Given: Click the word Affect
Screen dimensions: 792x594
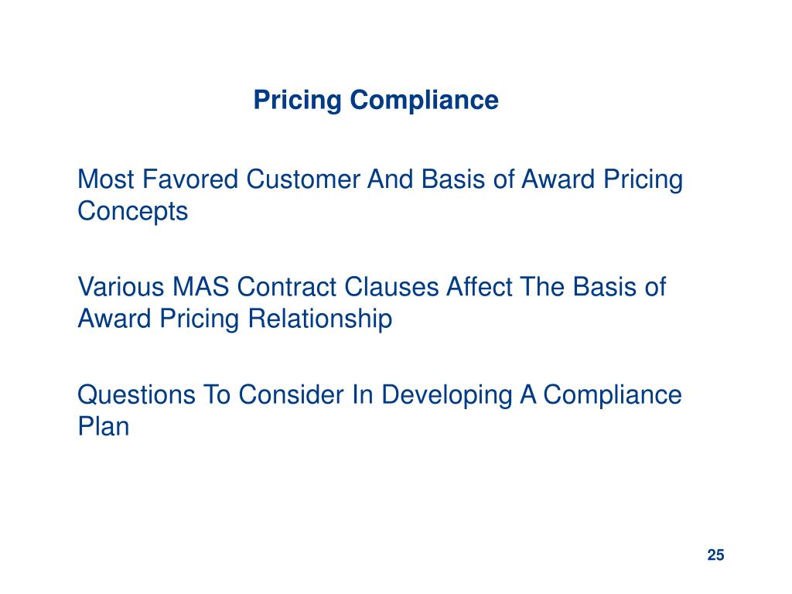Looking at the screenshot, I should coord(479,287).
